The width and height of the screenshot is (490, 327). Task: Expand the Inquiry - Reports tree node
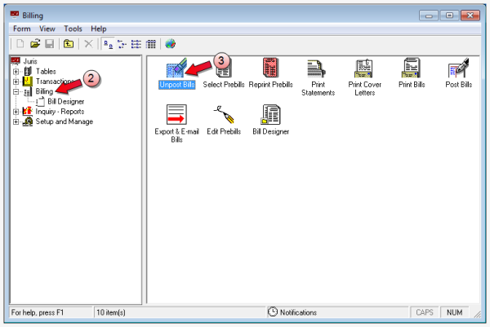click(16, 112)
